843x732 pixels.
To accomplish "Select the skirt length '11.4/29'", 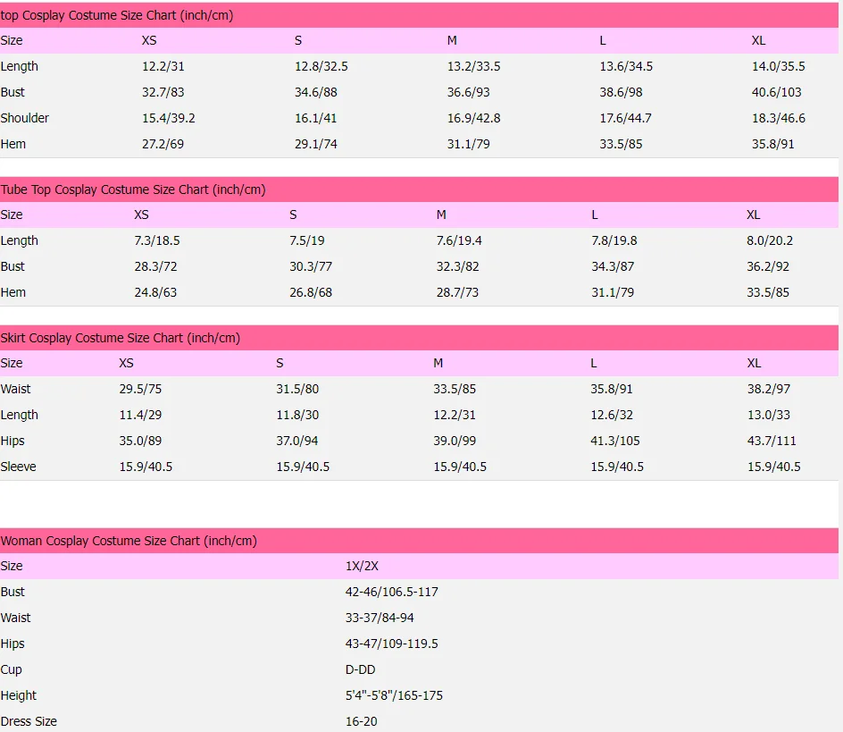I will coord(140,415).
